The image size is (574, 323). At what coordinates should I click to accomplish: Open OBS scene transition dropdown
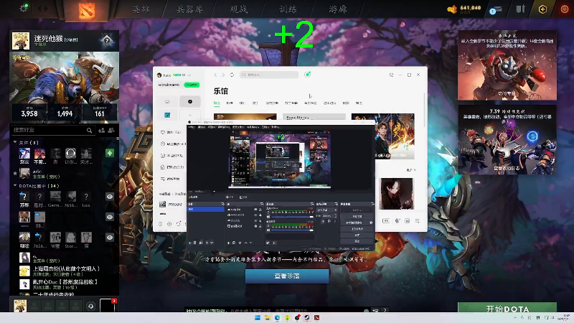pyautogui.click(x=327, y=210)
